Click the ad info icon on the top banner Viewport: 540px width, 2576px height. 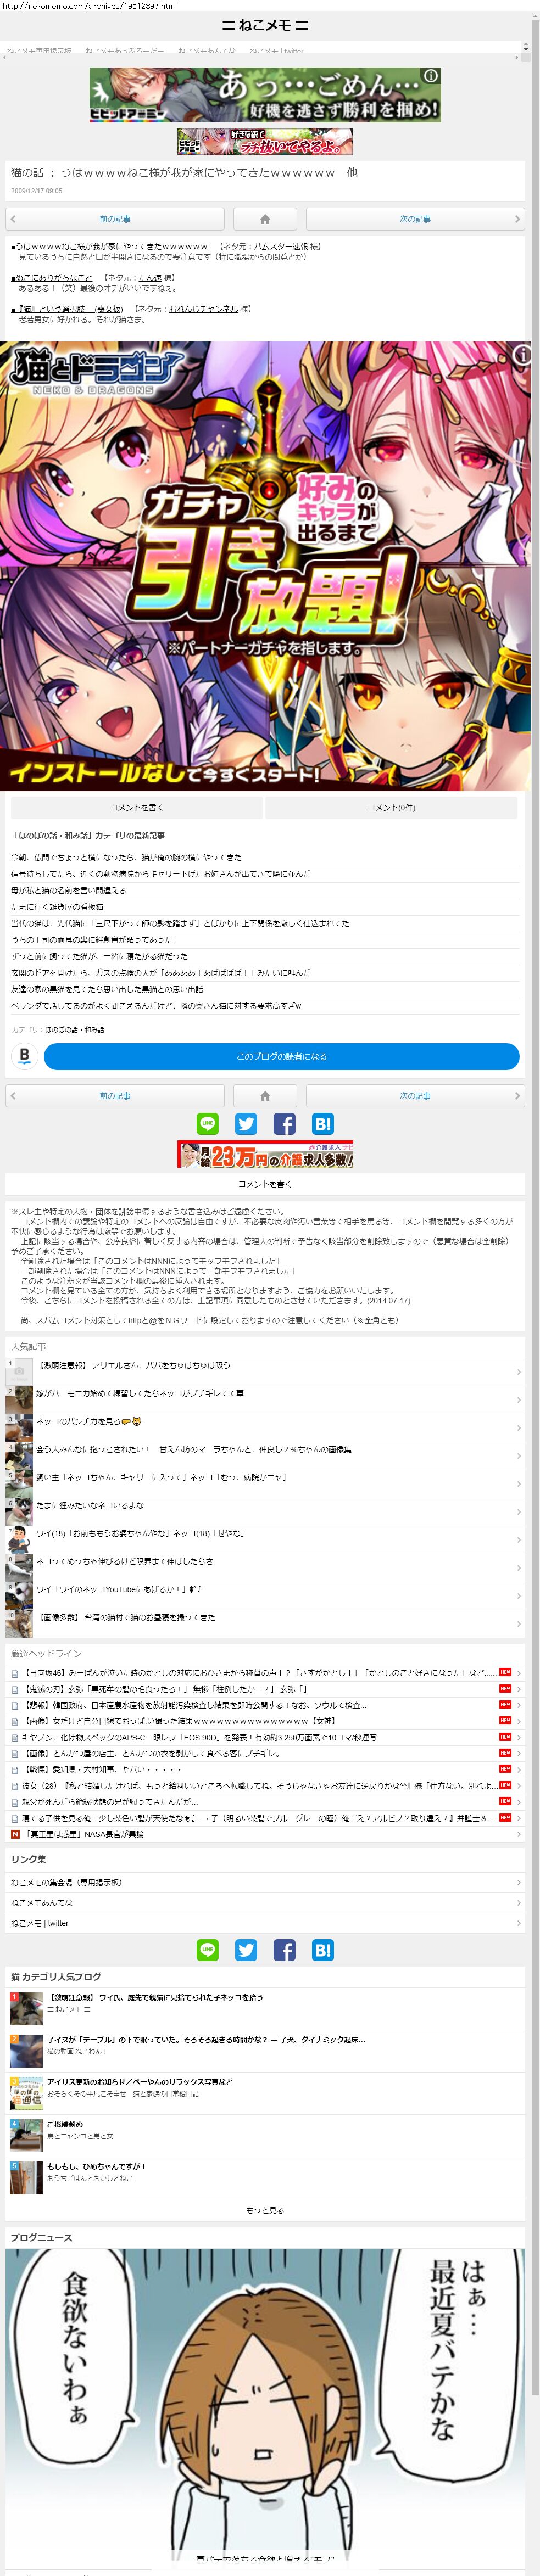coord(430,75)
